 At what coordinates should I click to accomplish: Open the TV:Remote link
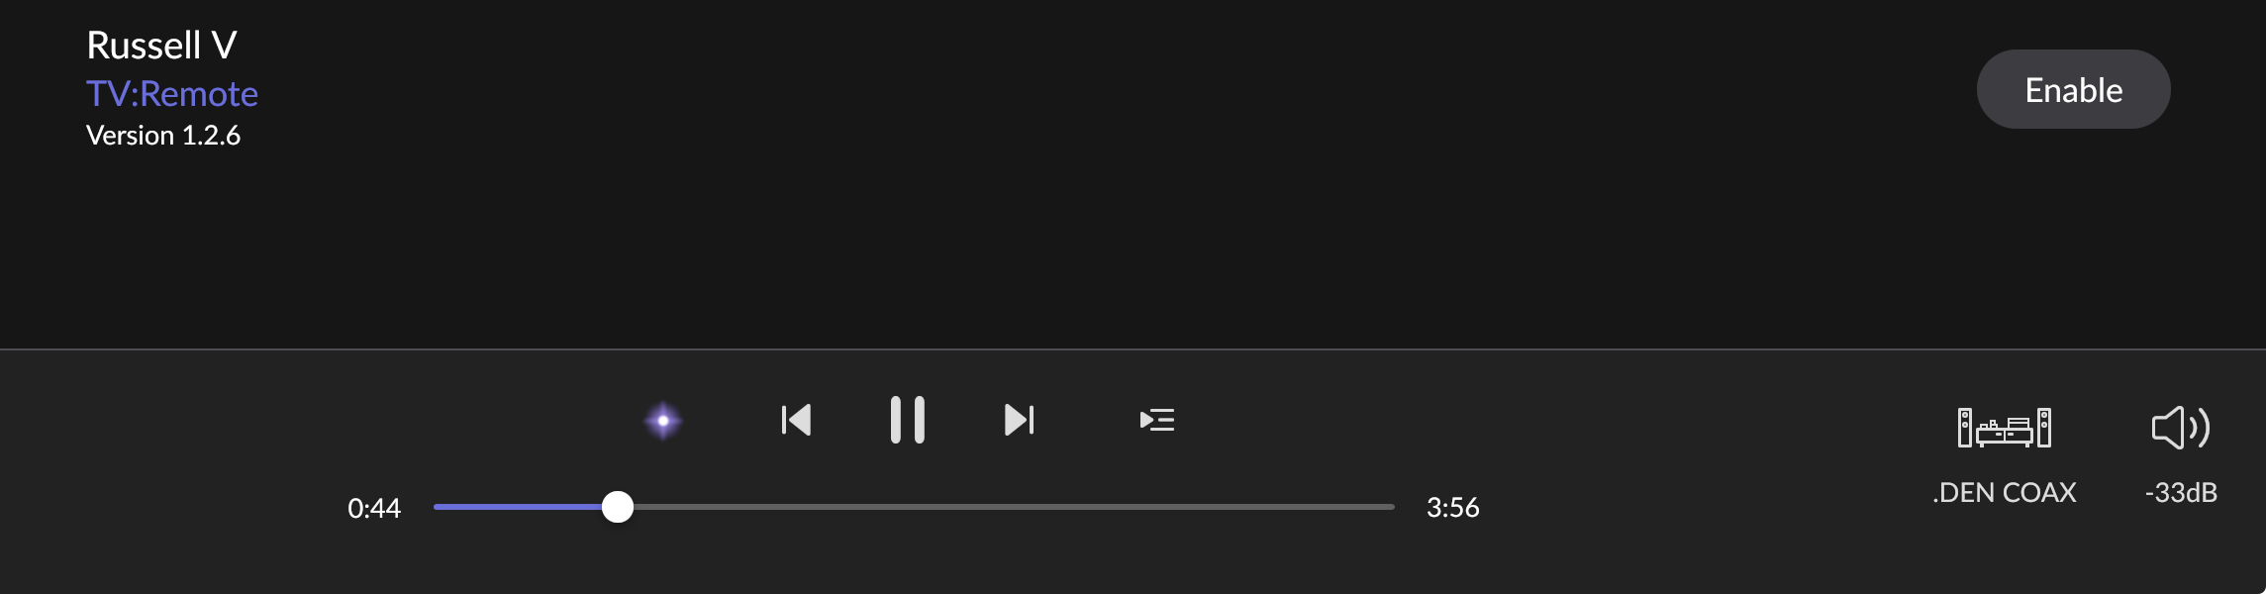(x=172, y=93)
